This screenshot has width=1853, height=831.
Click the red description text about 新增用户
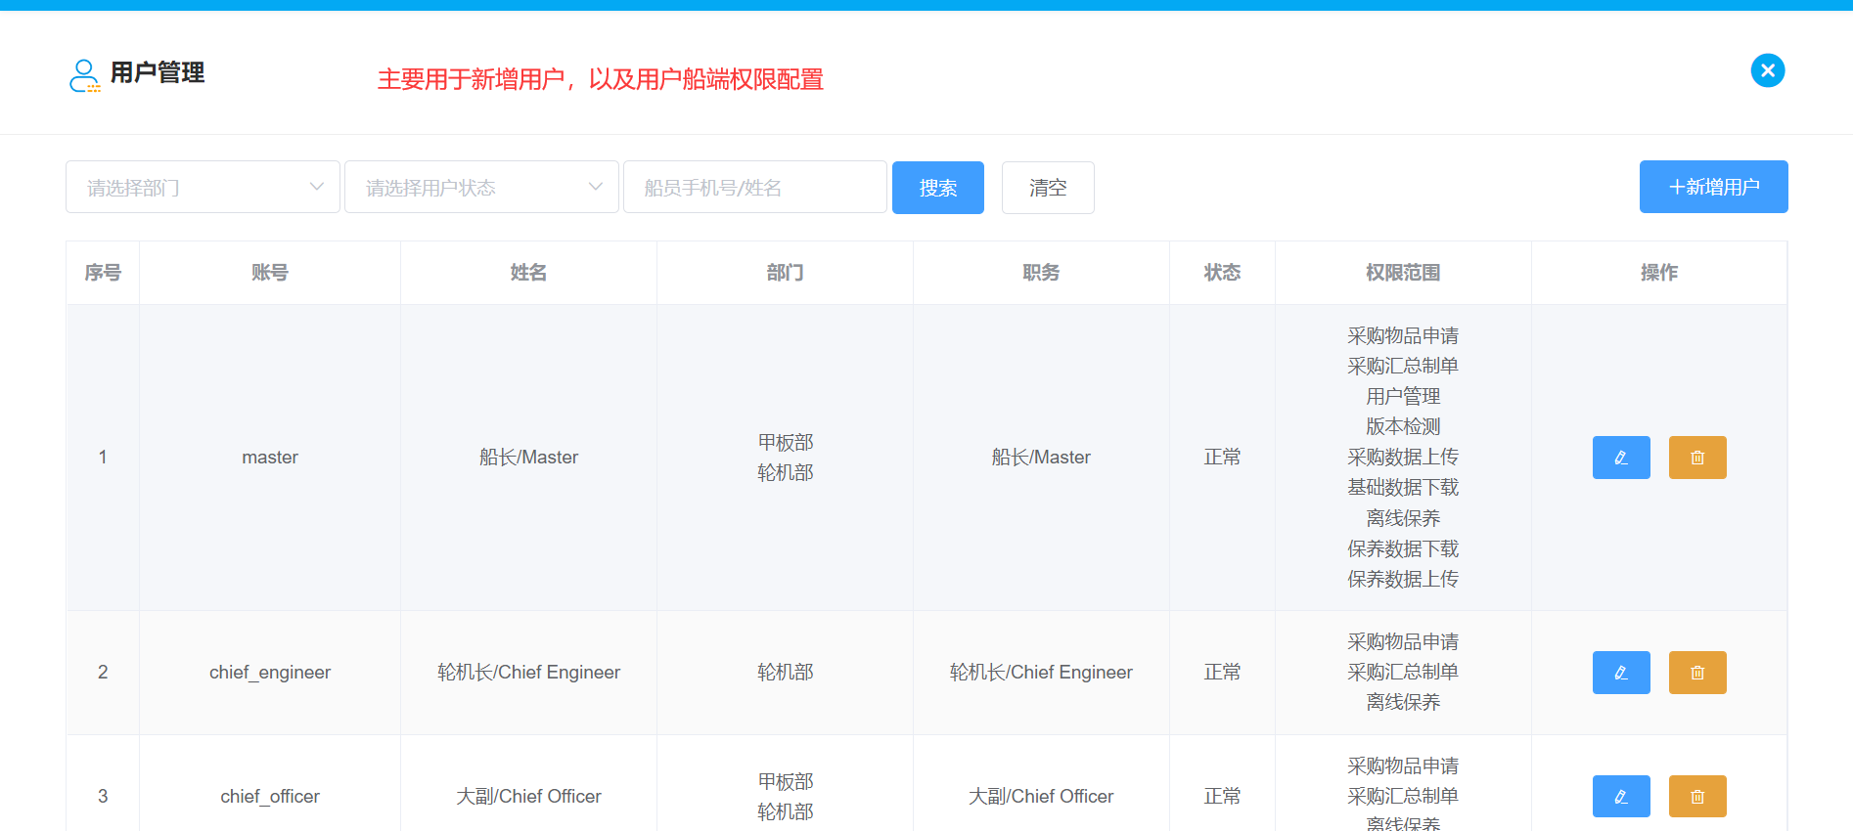(x=601, y=79)
